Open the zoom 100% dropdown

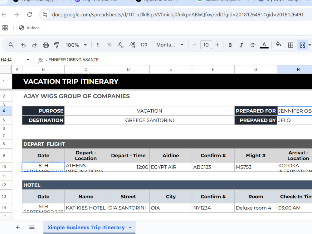pyautogui.click(x=76, y=45)
